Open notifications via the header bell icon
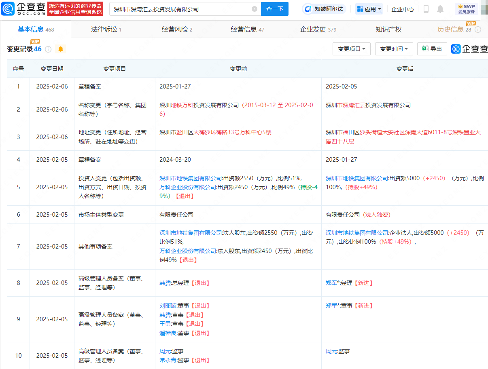 point(440,9)
